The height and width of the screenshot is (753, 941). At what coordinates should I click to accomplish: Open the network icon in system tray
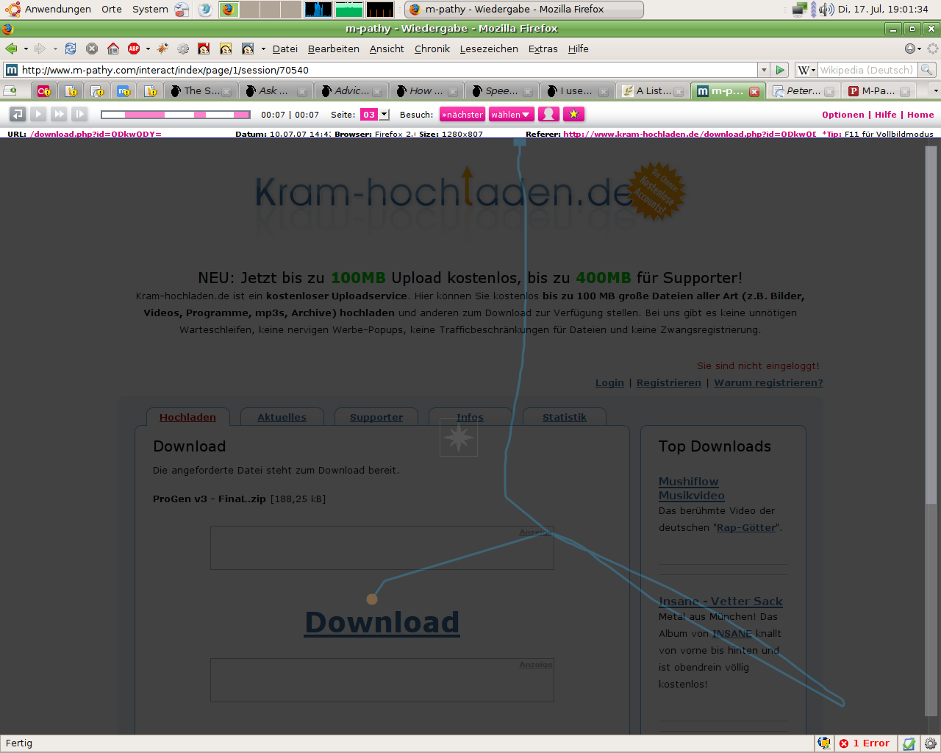(x=800, y=9)
